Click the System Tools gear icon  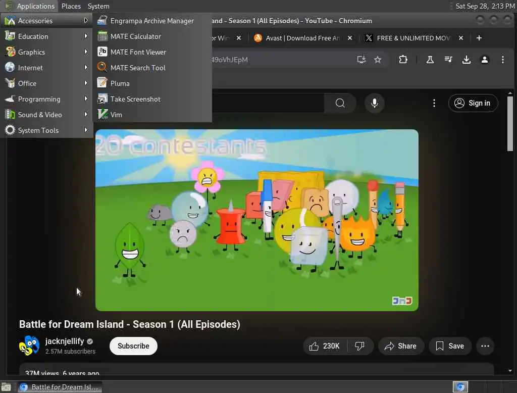pyautogui.click(x=10, y=130)
